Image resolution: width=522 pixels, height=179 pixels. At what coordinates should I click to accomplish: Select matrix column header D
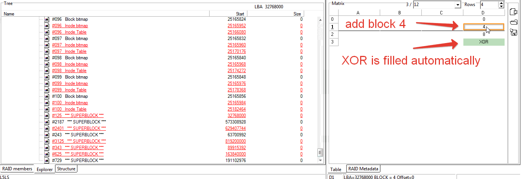click(484, 13)
